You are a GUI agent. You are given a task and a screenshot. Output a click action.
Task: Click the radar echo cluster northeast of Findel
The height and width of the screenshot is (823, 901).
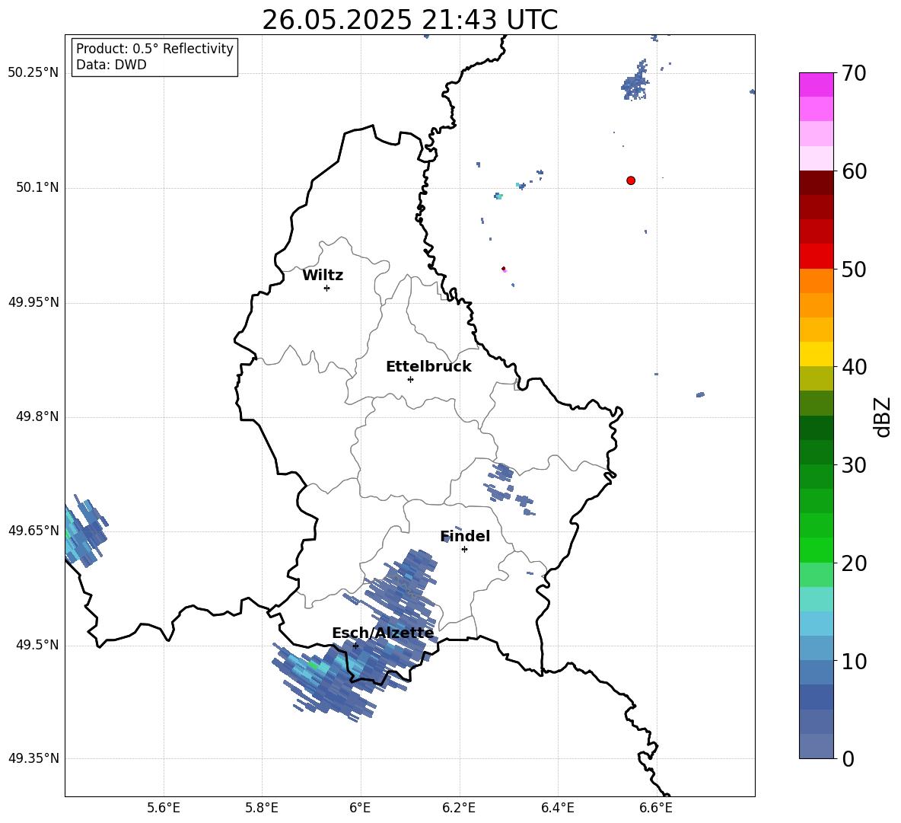[508, 489]
